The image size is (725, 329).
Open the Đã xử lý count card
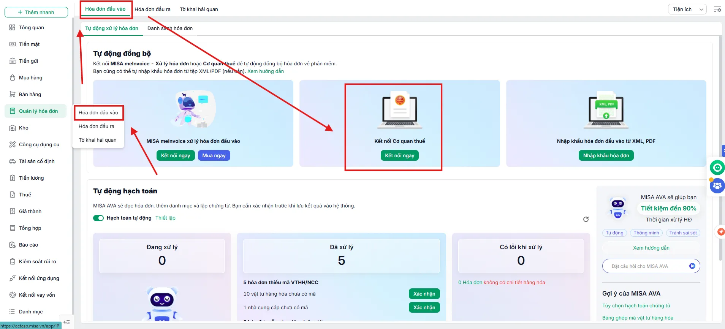[342, 256]
